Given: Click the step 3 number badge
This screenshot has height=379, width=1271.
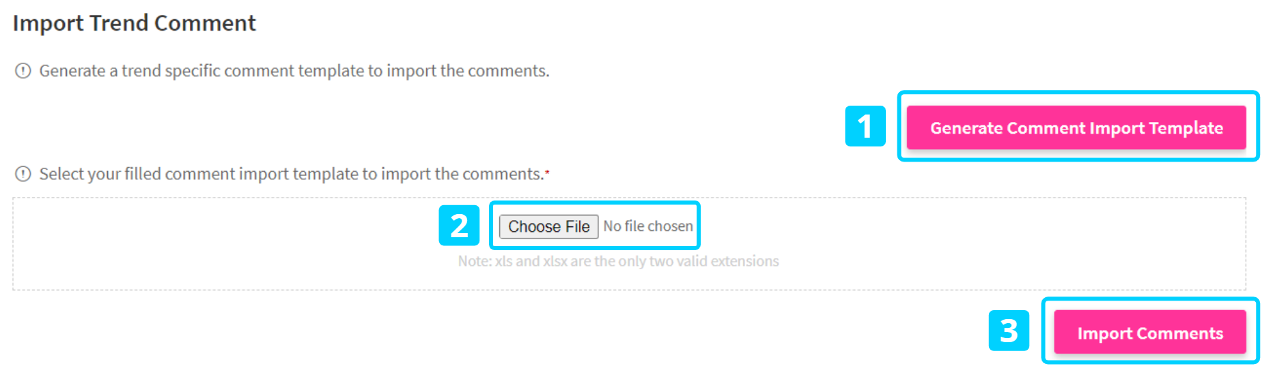Looking at the screenshot, I should pos(1009,331).
